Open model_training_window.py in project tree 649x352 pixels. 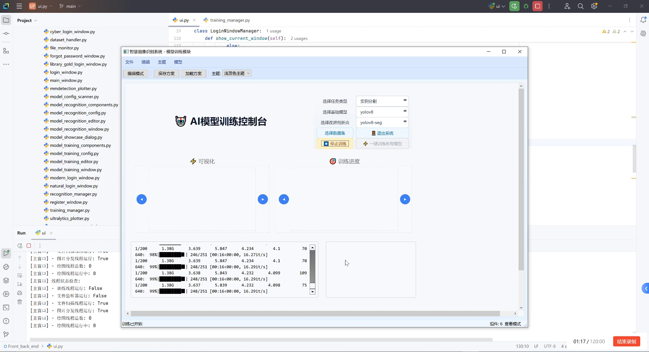(76, 170)
